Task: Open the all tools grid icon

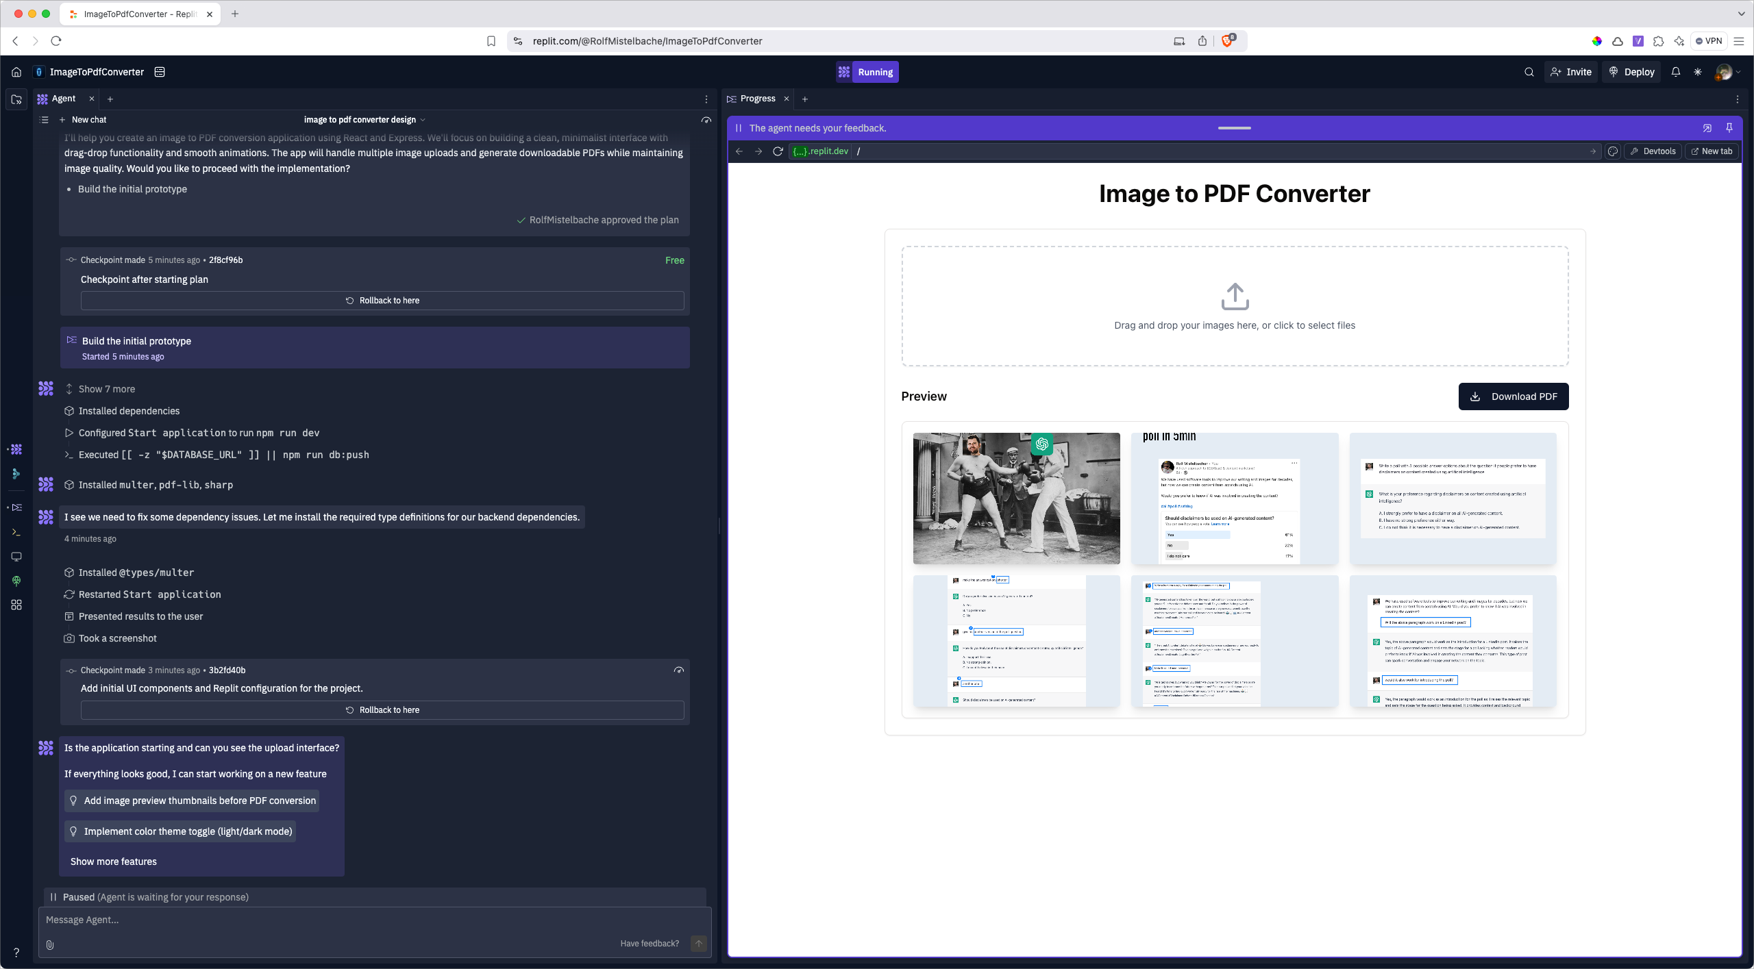Action: tap(16, 605)
